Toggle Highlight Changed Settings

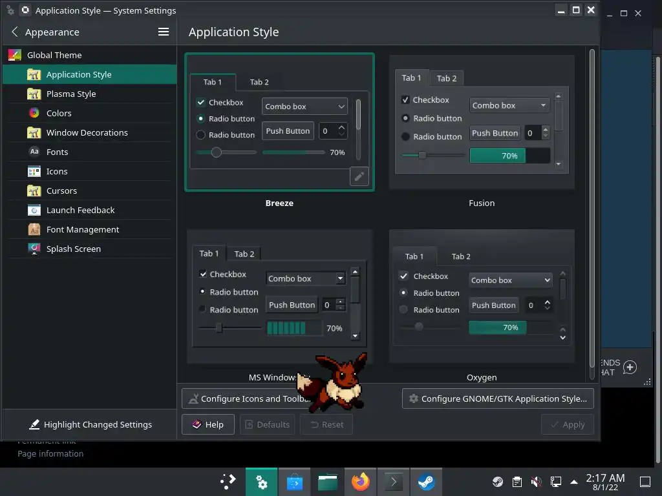pos(90,425)
